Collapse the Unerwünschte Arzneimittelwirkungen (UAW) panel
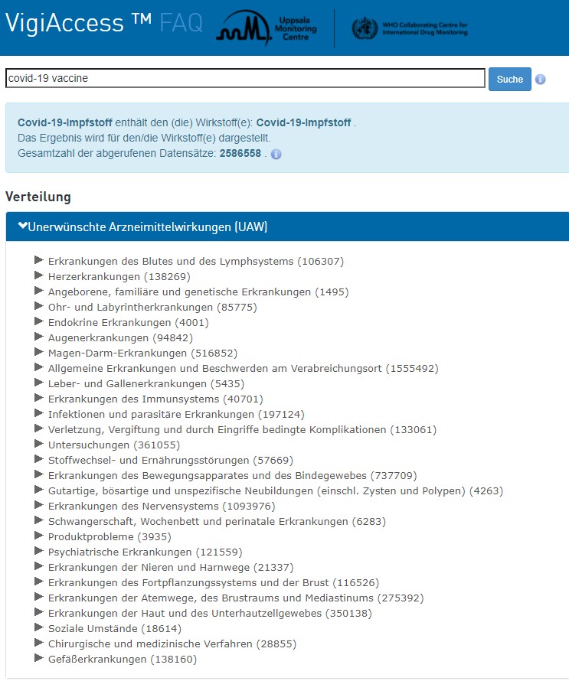The image size is (569, 681). [143, 226]
